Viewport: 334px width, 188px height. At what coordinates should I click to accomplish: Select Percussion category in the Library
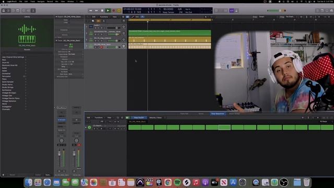(6, 76)
